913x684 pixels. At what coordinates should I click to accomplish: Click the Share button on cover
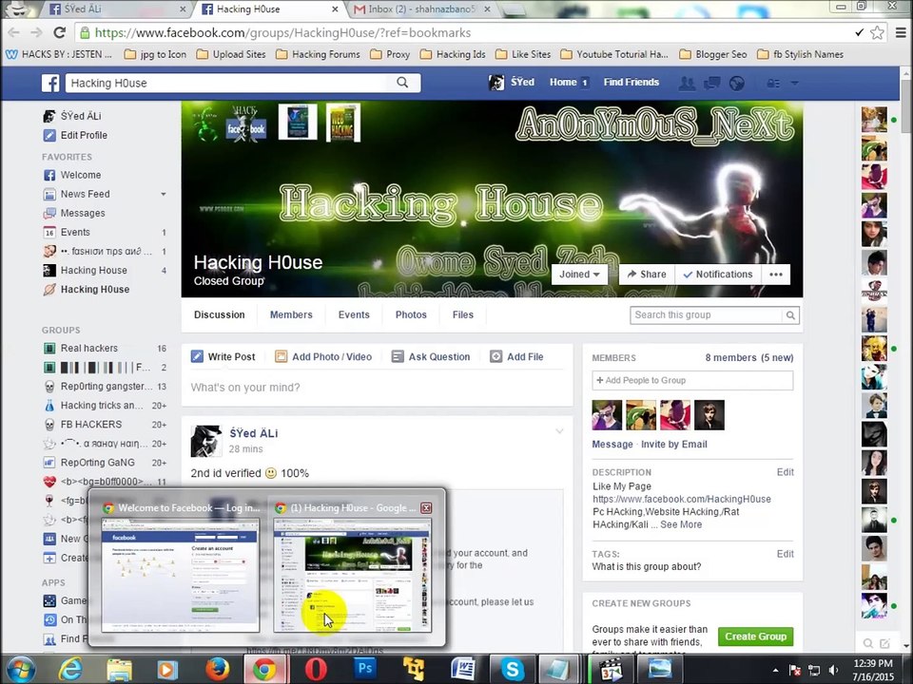[x=647, y=275]
